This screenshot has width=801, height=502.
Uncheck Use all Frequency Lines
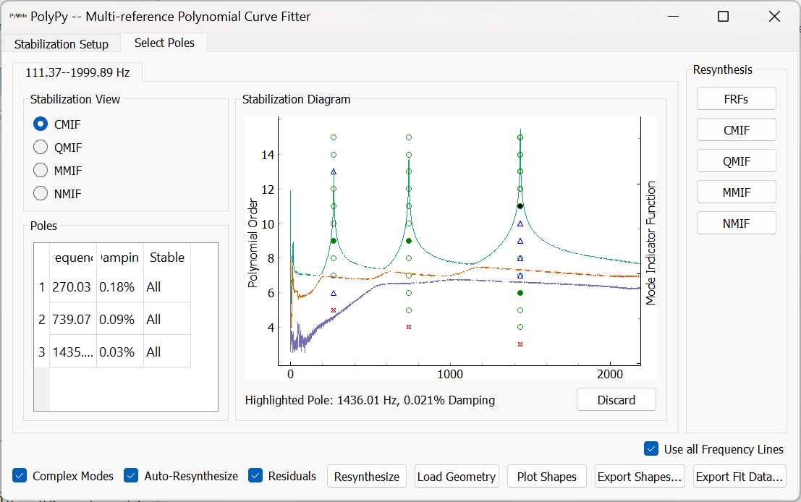tap(650, 449)
